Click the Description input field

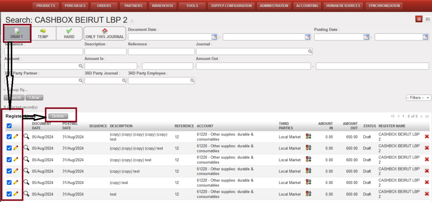[x=105, y=51]
